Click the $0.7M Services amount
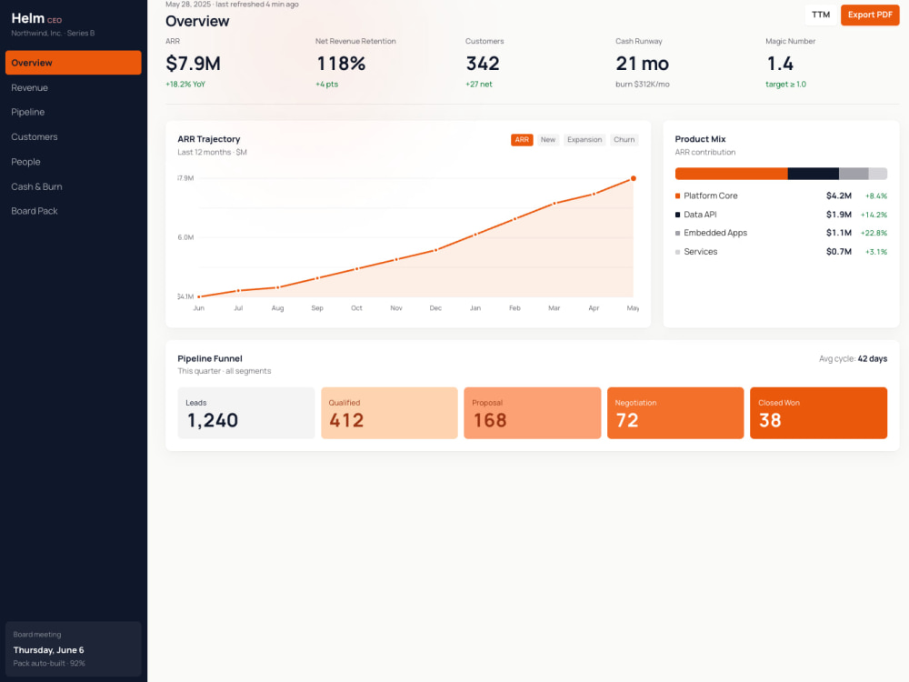The width and height of the screenshot is (909, 682). (x=839, y=252)
